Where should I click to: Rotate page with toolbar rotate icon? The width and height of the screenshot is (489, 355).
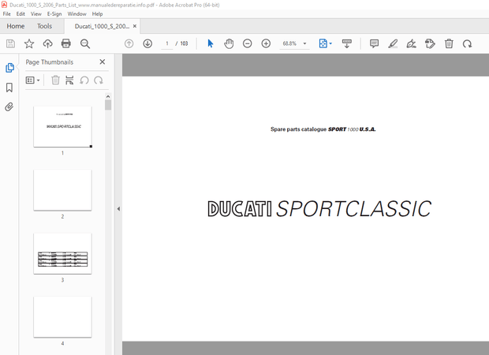[x=467, y=44]
